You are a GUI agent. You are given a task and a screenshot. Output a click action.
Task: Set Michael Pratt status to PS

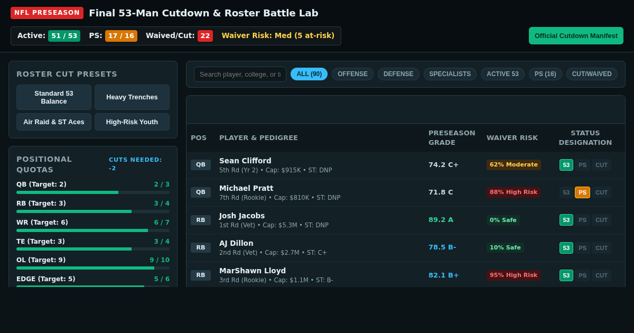pyautogui.click(x=582, y=192)
